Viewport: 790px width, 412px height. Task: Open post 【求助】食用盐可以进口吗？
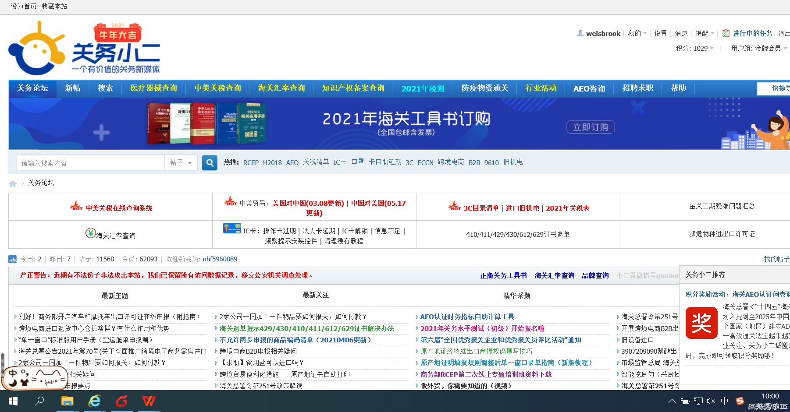click(x=262, y=363)
